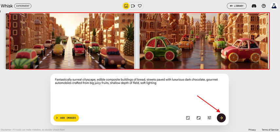The height and width of the screenshot is (132, 280).
Task: Open the Discord community icon
Action: [x=254, y=6]
